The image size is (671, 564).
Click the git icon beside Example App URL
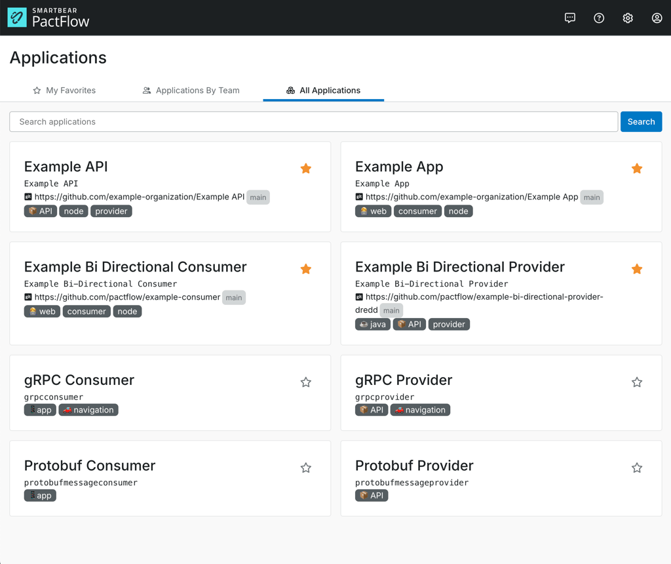359,197
